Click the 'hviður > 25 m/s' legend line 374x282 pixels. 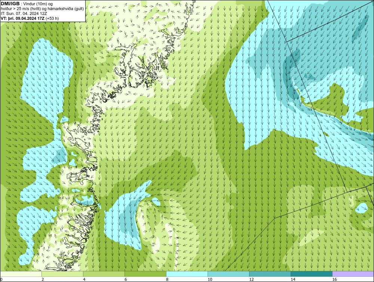[x=42, y=9]
